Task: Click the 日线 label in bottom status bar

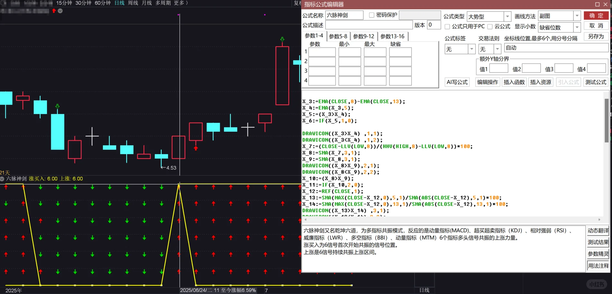Action: 424,290
